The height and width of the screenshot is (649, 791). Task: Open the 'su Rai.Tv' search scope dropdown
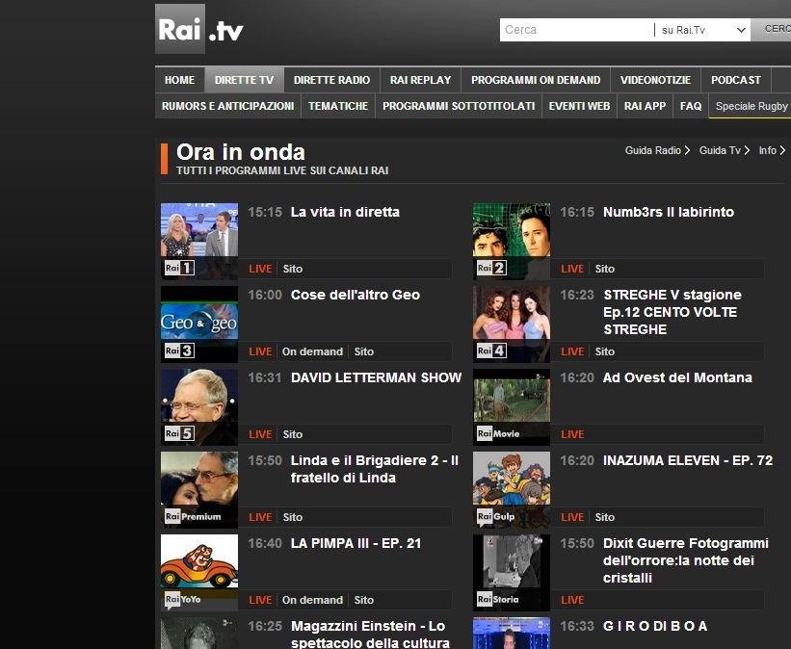[700, 29]
